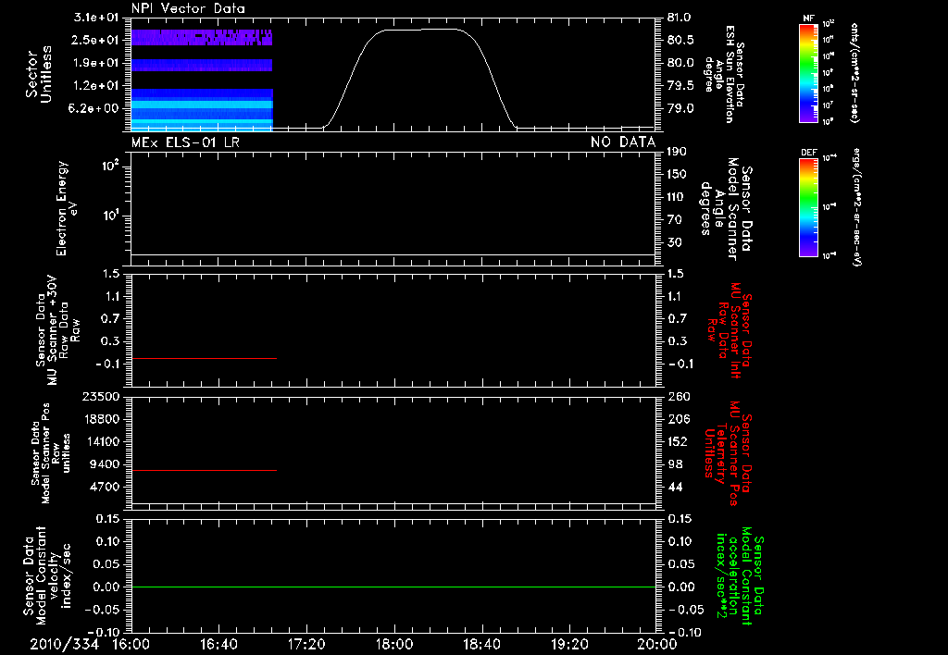Click the '18:00' time axis label
Screen dimensions: 948x655
tap(394, 644)
